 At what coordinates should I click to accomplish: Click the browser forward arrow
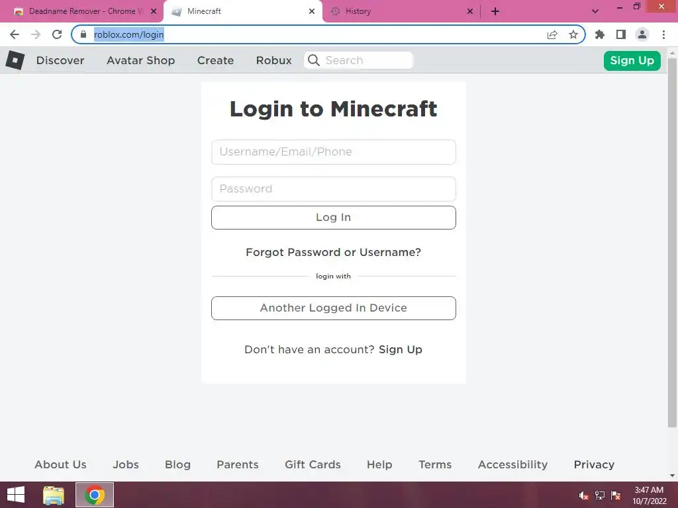pos(36,34)
